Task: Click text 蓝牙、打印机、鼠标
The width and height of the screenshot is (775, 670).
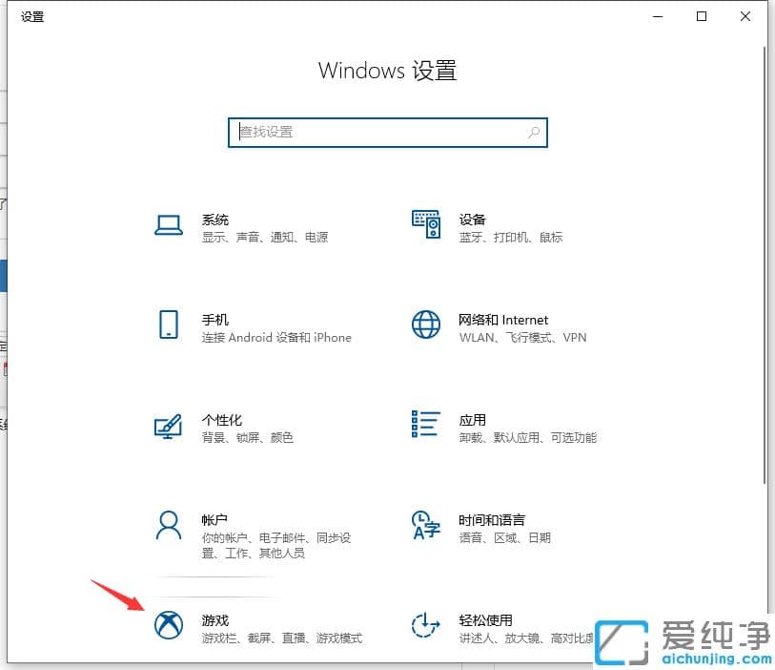Action: click(511, 237)
